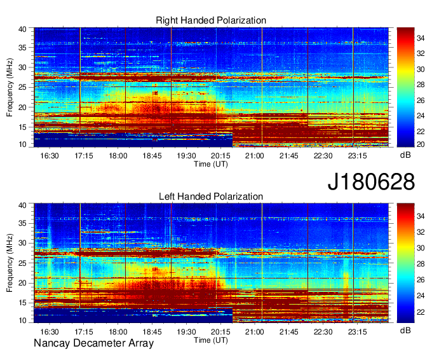The height and width of the screenshot is (351, 432).
Task: Click the 18:00 time tick of Left Handed plot
Action: (118, 331)
